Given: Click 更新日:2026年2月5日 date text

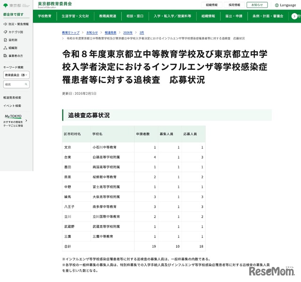Looking at the screenshot, I should (79, 93).
